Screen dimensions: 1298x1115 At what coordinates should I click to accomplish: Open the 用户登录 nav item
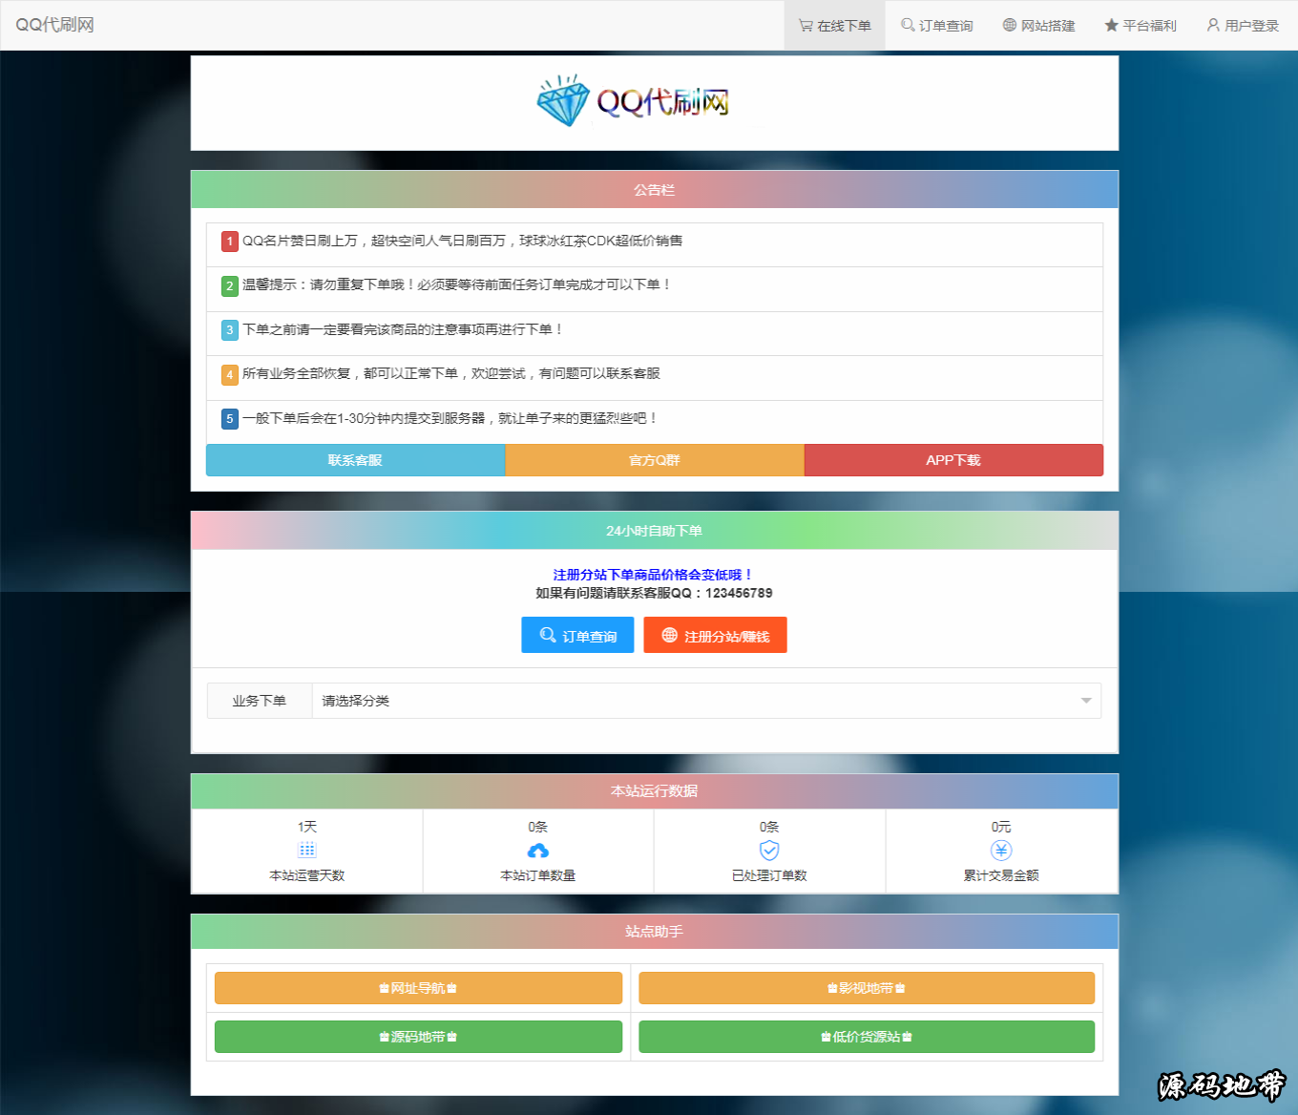coord(1243,26)
